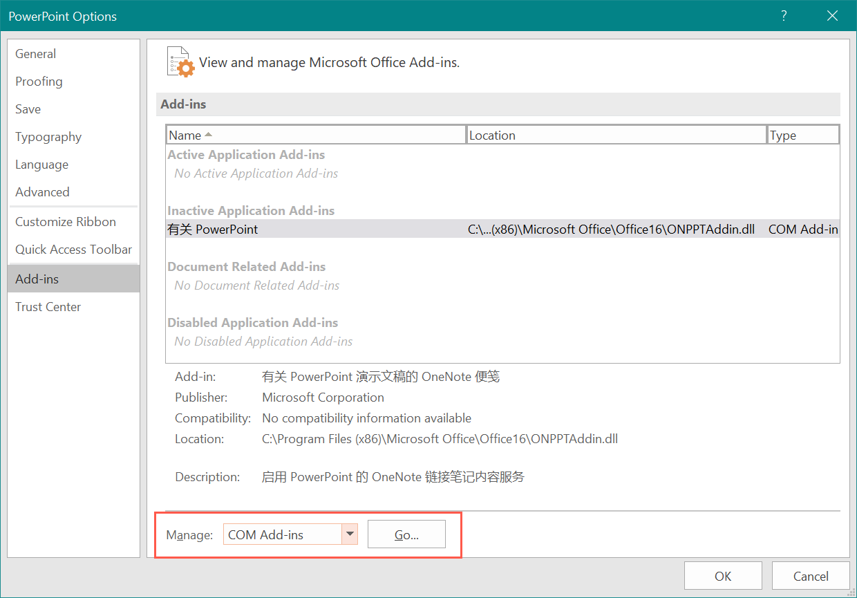Sort by the Location column header
The width and height of the screenshot is (857, 598).
point(616,135)
